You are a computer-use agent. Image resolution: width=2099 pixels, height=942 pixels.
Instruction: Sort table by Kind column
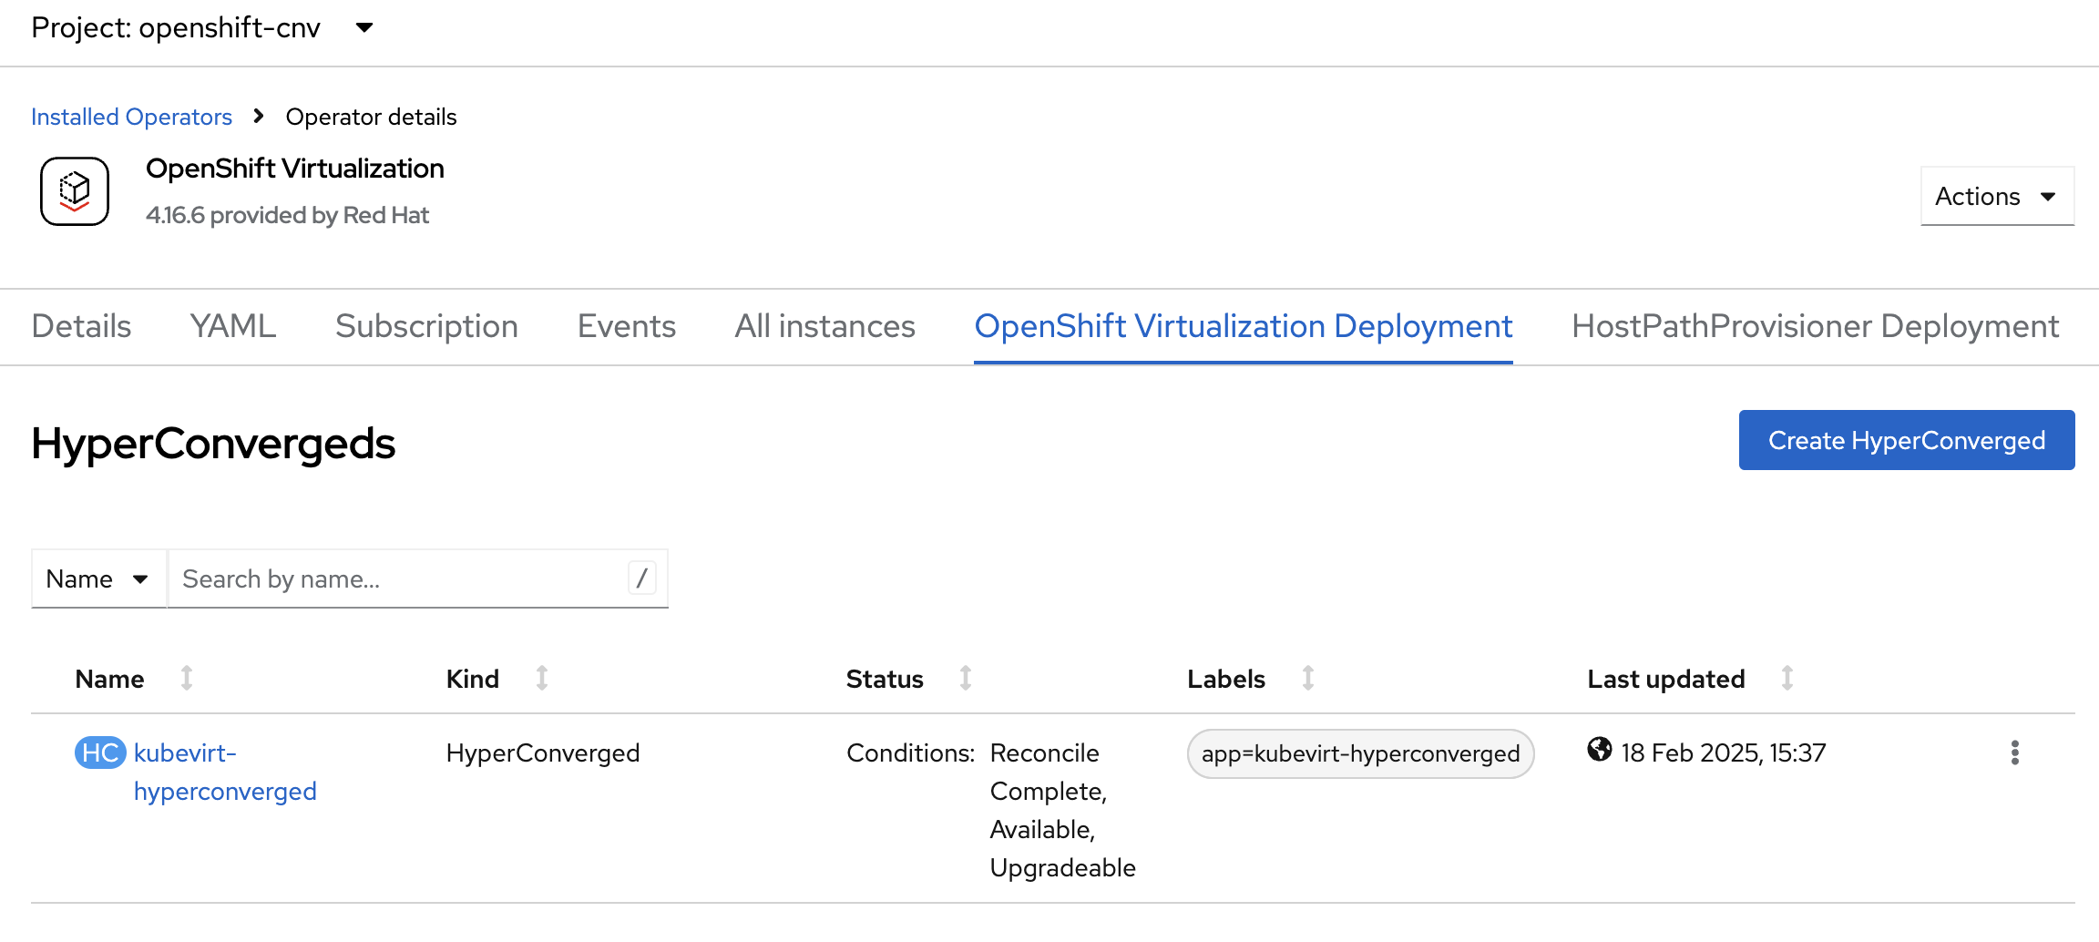pyautogui.click(x=497, y=679)
